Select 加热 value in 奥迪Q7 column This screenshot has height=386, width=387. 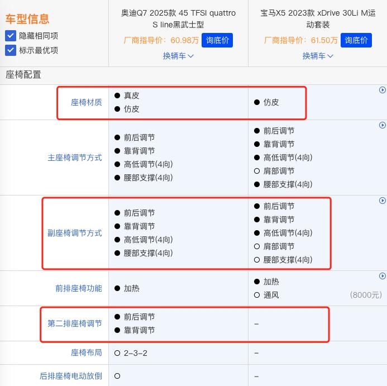[x=132, y=288]
